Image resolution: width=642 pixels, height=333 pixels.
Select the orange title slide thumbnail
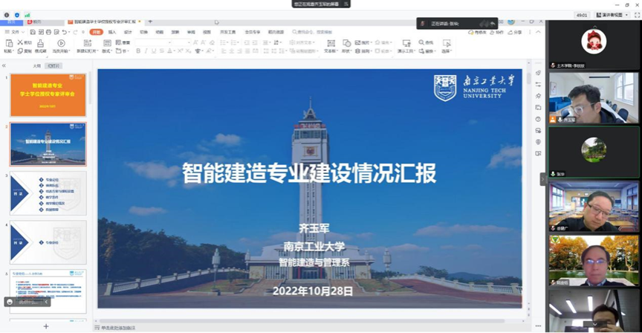coord(48,95)
